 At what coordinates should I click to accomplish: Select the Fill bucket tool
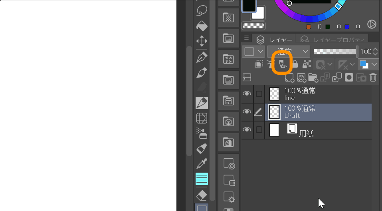coord(202,26)
